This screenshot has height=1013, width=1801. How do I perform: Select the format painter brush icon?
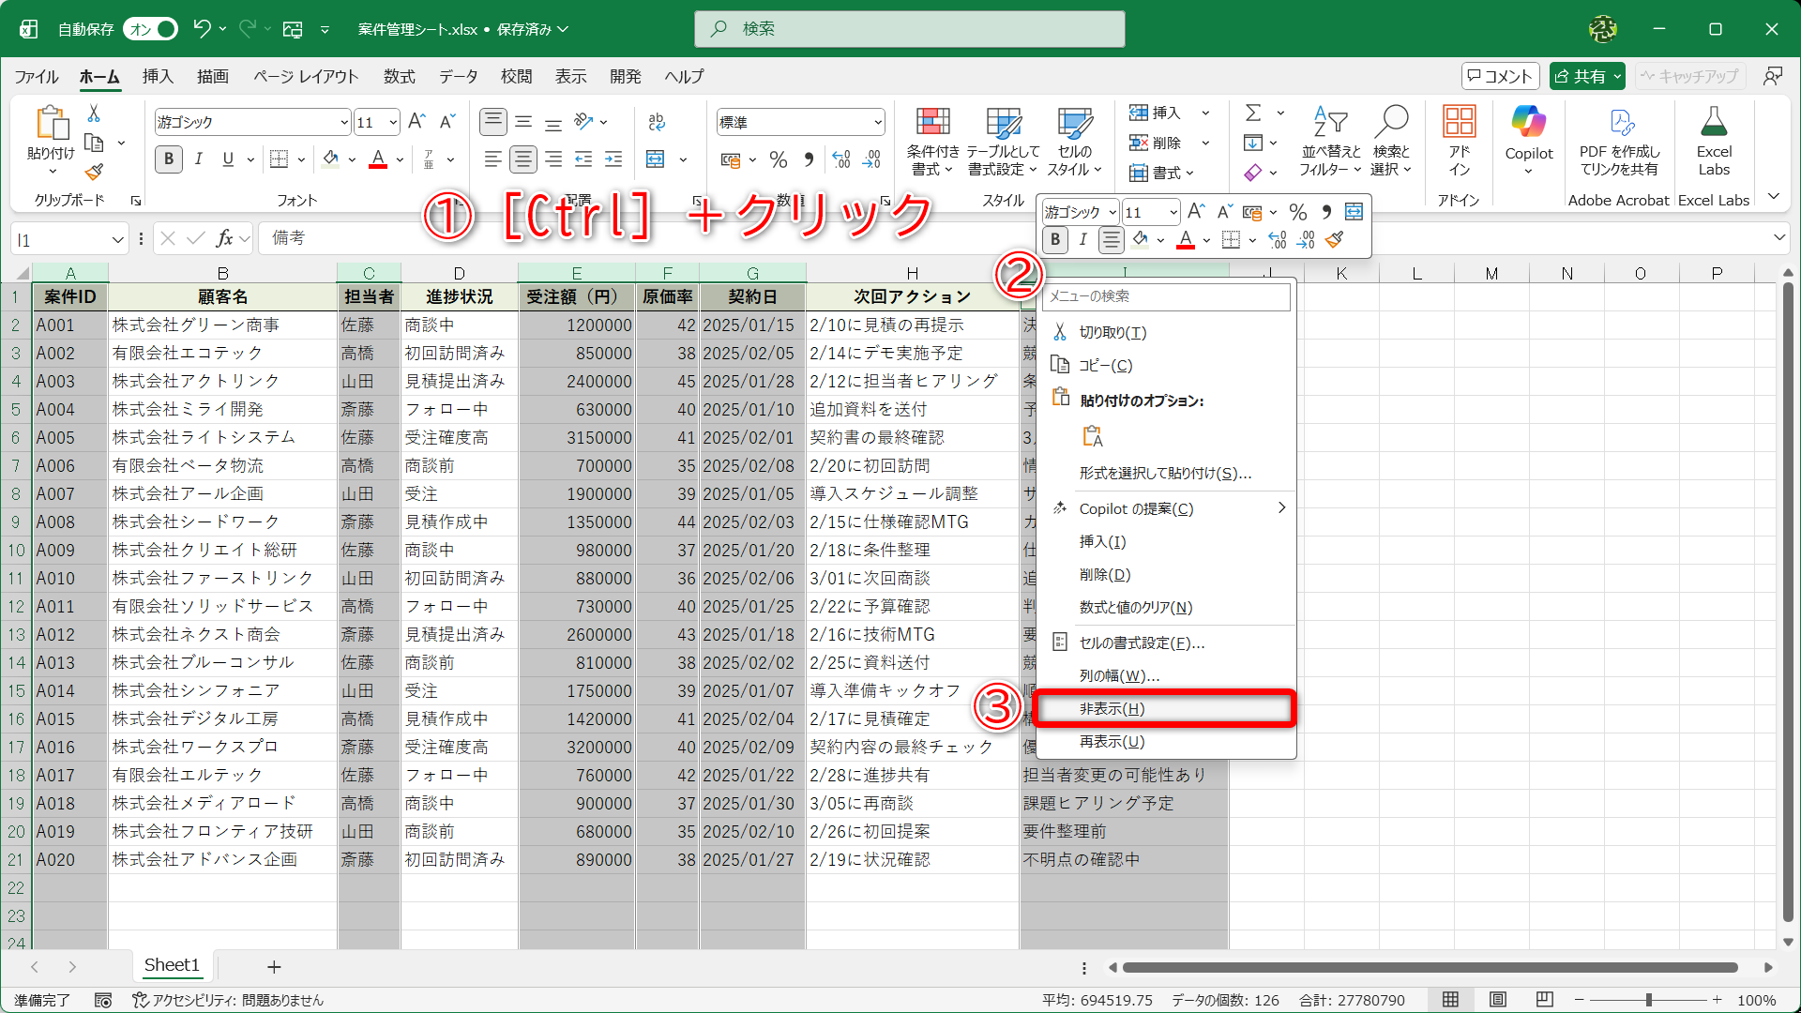[x=93, y=172]
